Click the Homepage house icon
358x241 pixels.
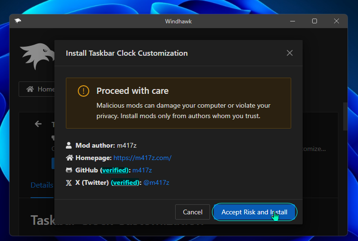69,158
